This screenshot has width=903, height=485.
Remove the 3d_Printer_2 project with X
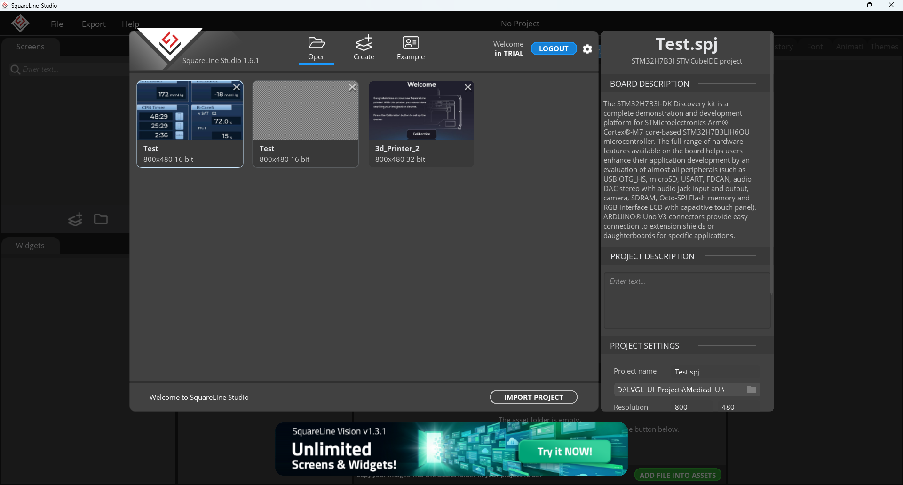468,87
